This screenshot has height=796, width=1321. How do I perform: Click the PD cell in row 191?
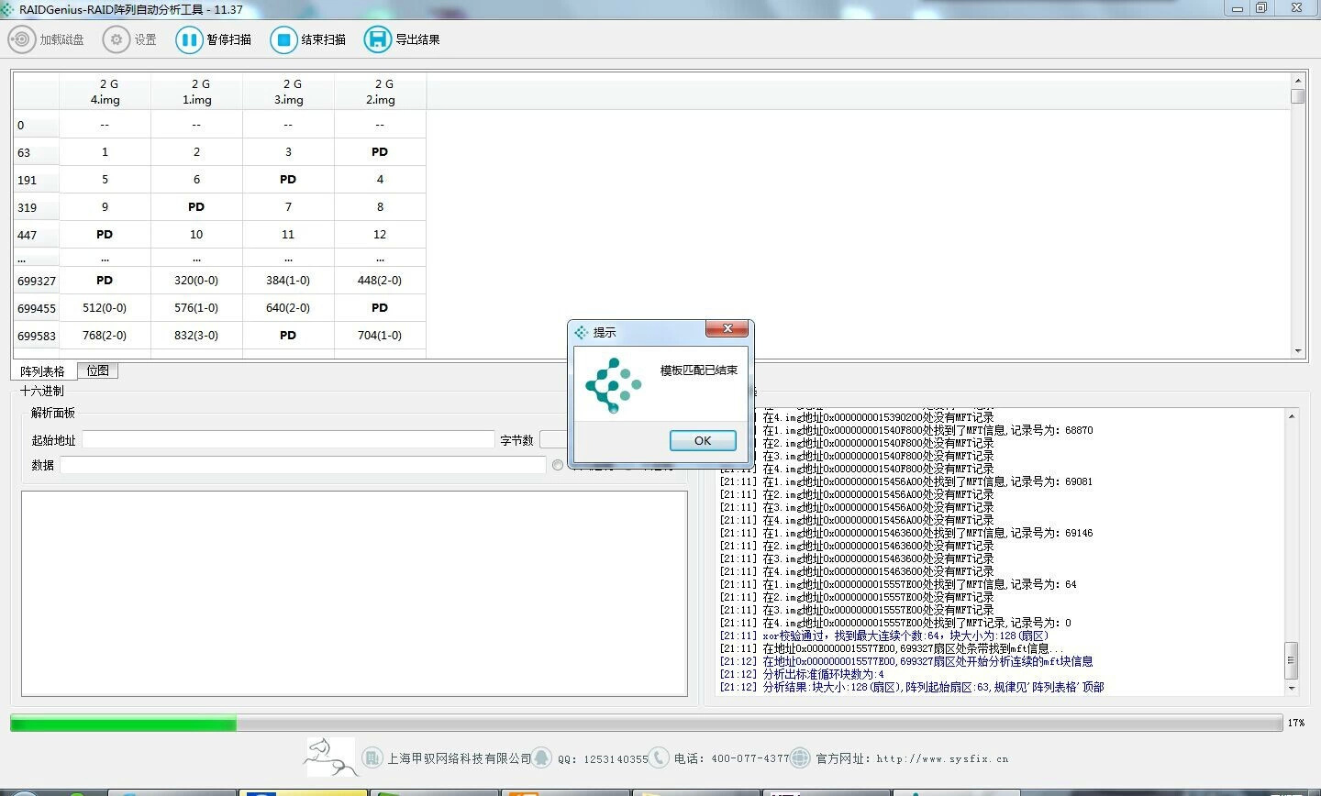288,180
